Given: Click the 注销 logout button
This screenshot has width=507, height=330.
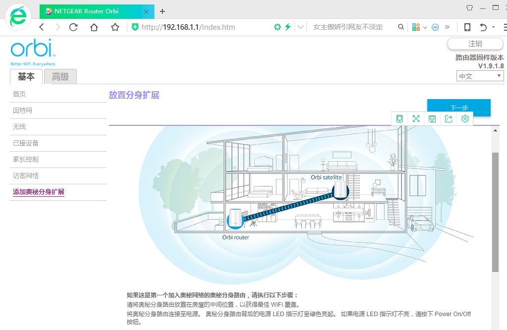Looking at the screenshot, I should (475, 44).
